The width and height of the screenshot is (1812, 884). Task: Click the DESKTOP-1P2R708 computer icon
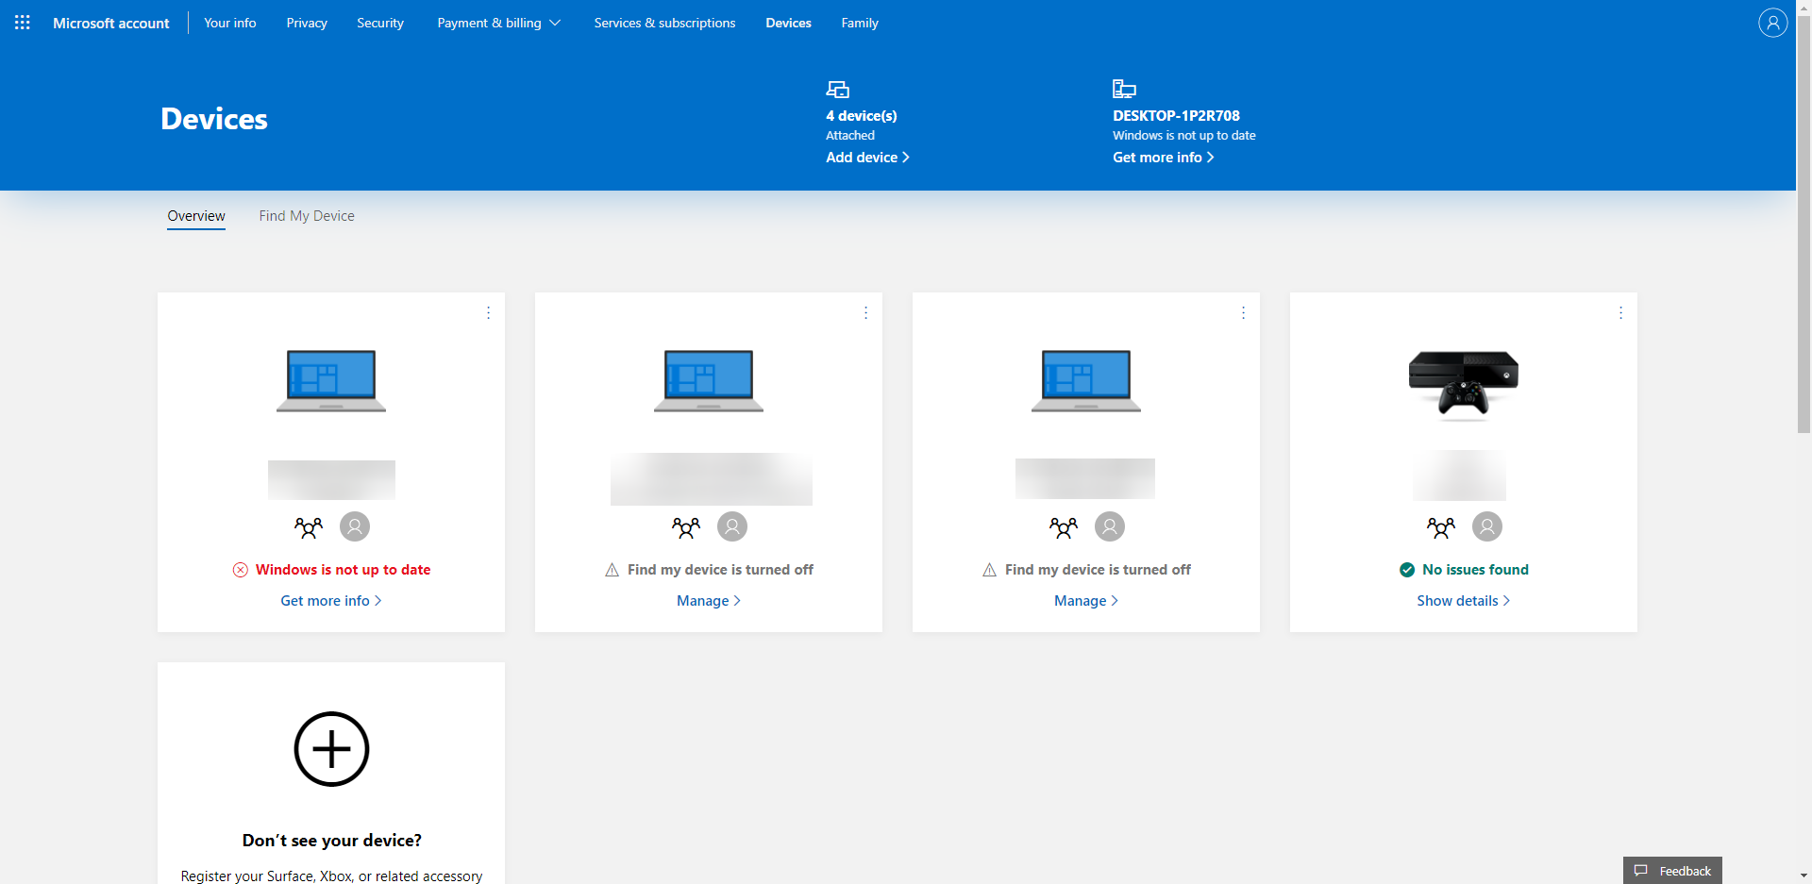(1124, 89)
